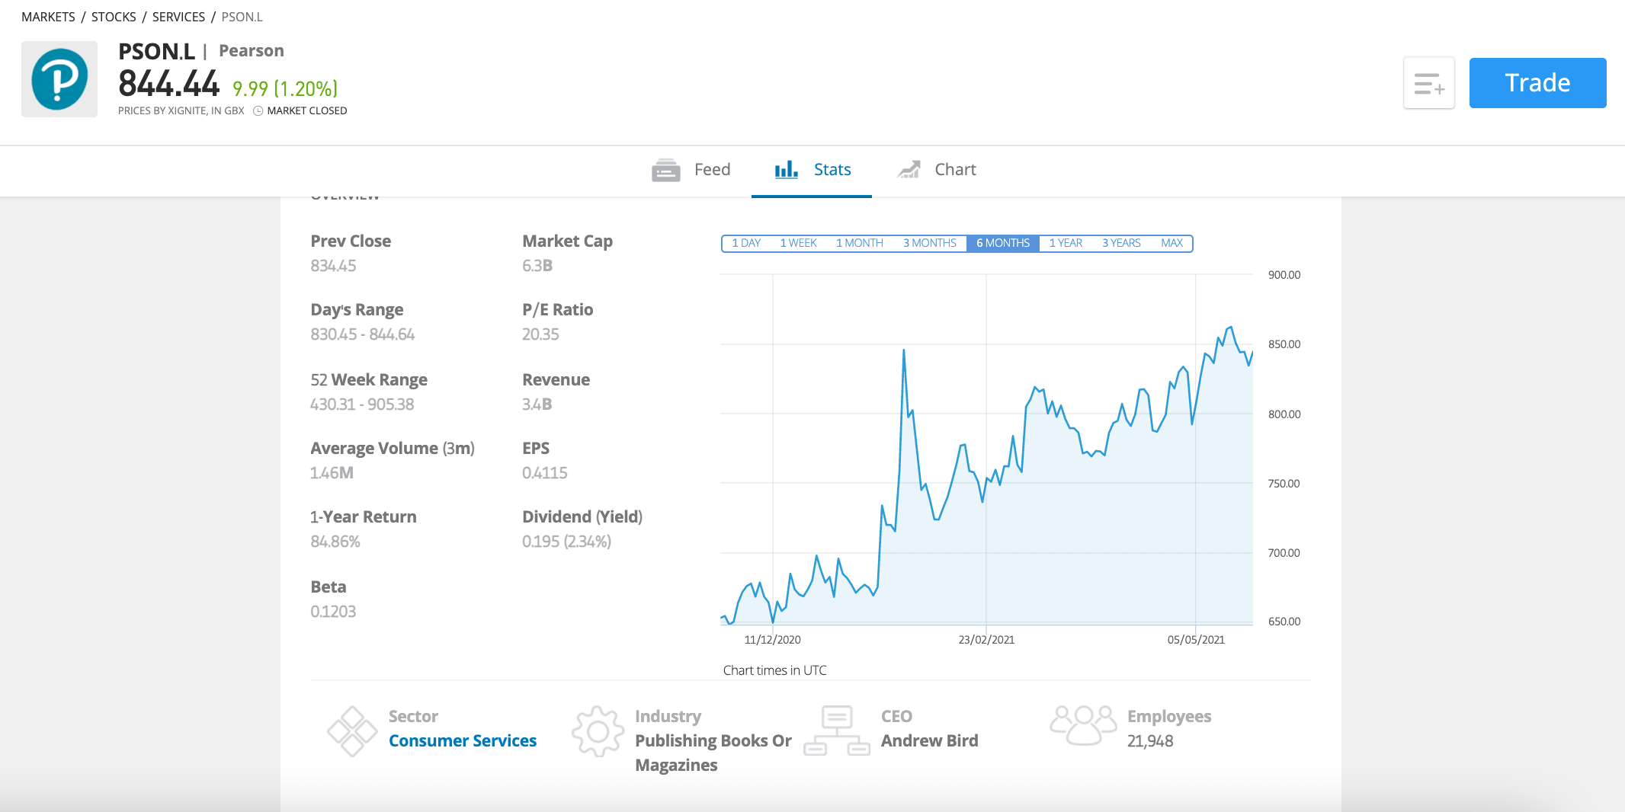
Task: Click the change value 9.99 (1.20%)
Action: [x=285, y=89]
